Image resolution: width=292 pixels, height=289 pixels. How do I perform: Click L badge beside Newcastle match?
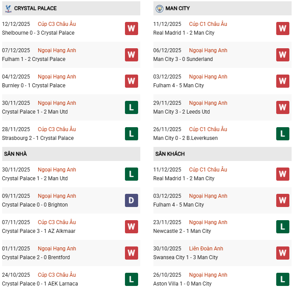tap(282, 227)
